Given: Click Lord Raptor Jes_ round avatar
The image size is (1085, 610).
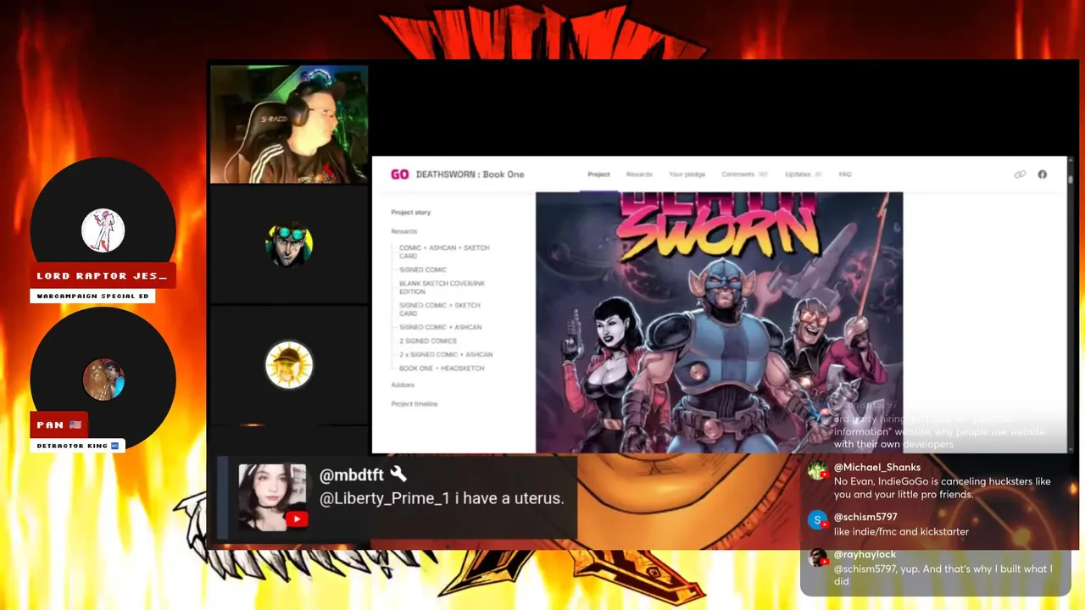Looking at the screenshot, I should 103,230.
